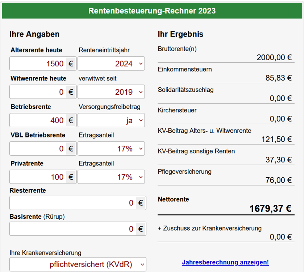This screenshot has width=305, height=272.
Task: Click the Riesterrente label
Action: point(28,190)
